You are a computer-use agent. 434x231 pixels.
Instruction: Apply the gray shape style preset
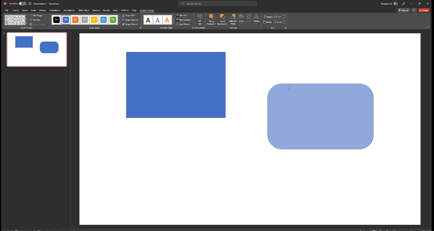point(85,20)
